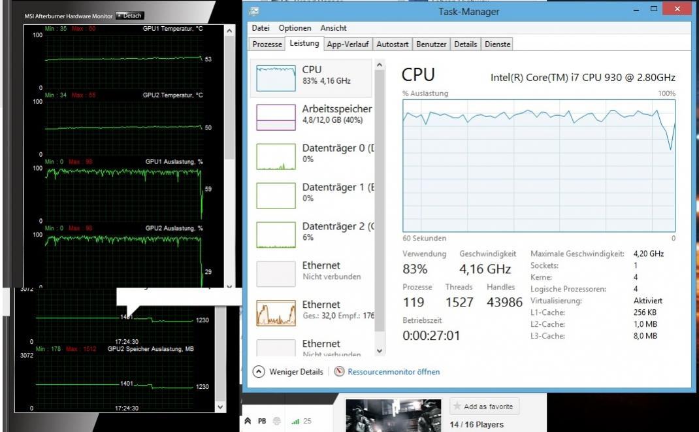Click the GPU2 Temperatur graph
The height and width of the screenshot is (432, 699).
click(x=123, y=127)
